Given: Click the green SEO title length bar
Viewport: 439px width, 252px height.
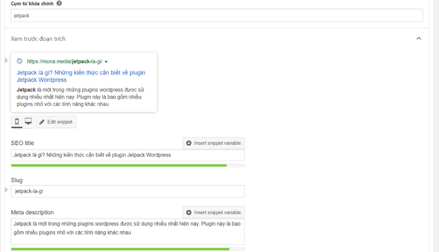Looking at the screenshot, I should [x=118, y=165].
